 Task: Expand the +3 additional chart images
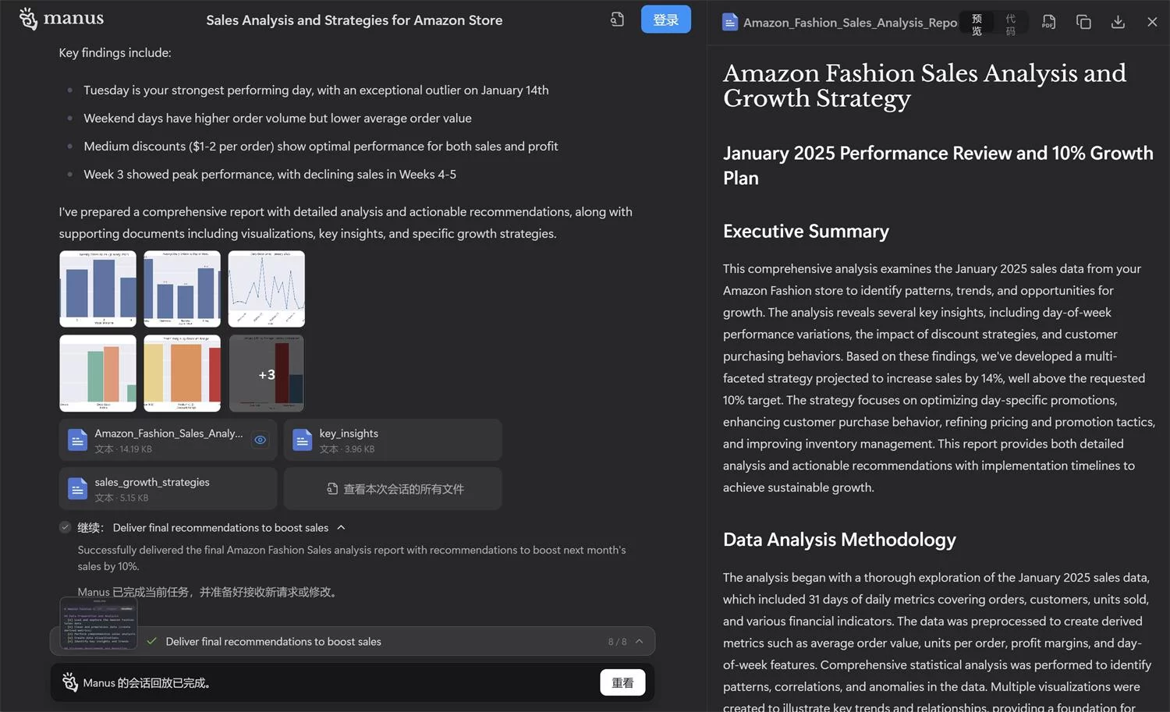pos(266,374)
